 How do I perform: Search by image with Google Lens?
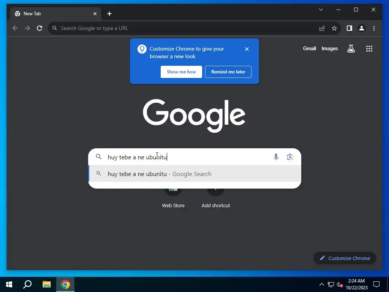coord(290,157)
